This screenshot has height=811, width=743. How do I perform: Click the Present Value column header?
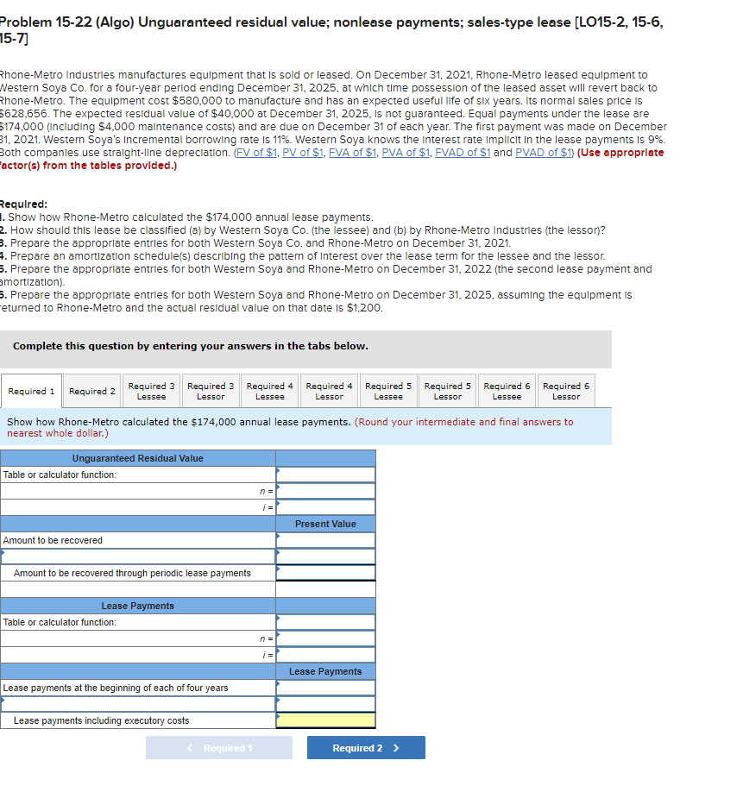coord(325,524)
